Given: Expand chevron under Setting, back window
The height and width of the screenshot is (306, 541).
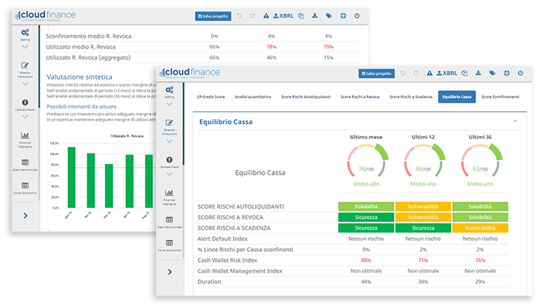Looking at the screenshot, I should coord(26,47).
